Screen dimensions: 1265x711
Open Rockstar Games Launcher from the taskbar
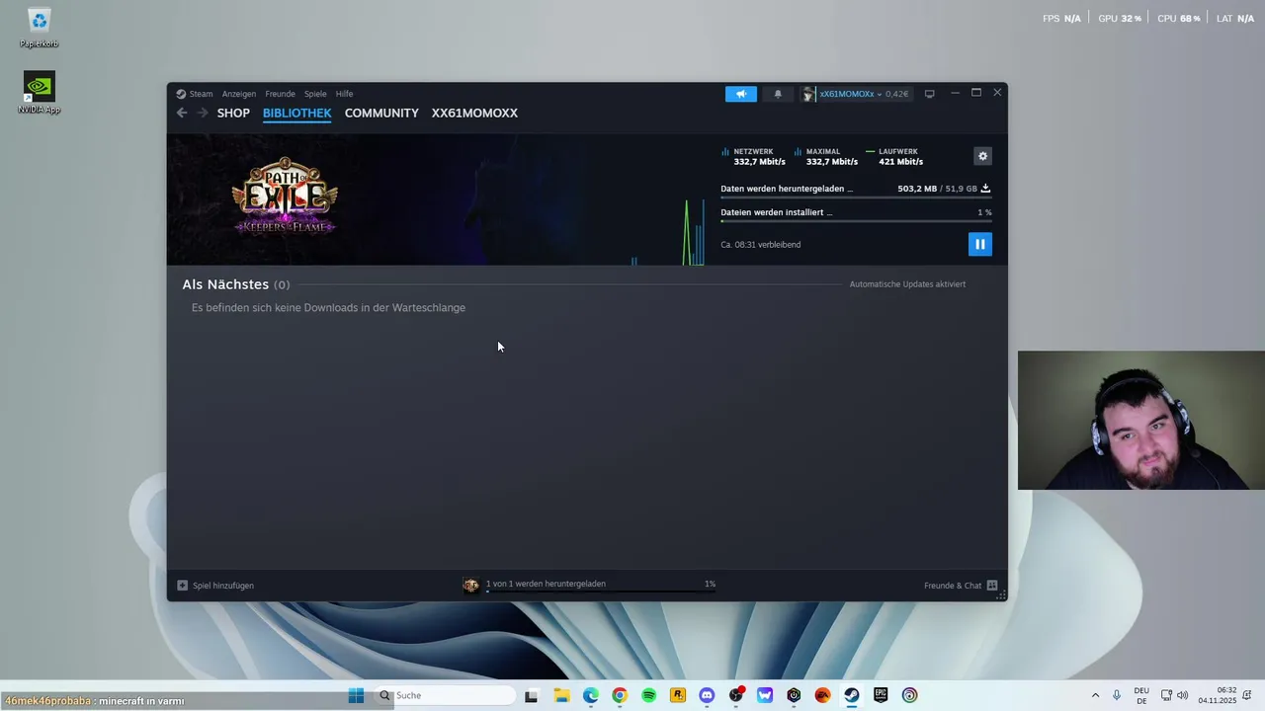tap(678, 695)
